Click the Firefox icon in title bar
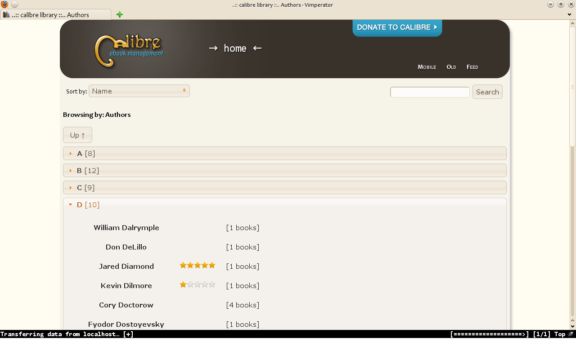 [x=4, y=4]
